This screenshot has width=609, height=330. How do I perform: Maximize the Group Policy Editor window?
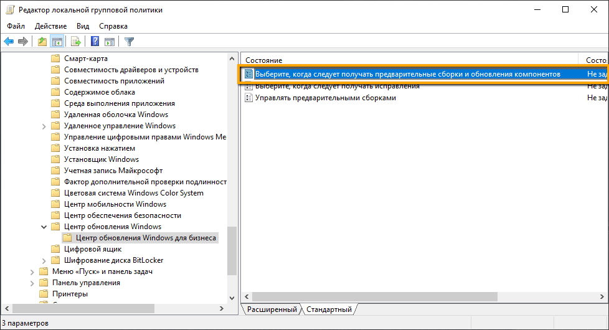[x=565, y=10]
